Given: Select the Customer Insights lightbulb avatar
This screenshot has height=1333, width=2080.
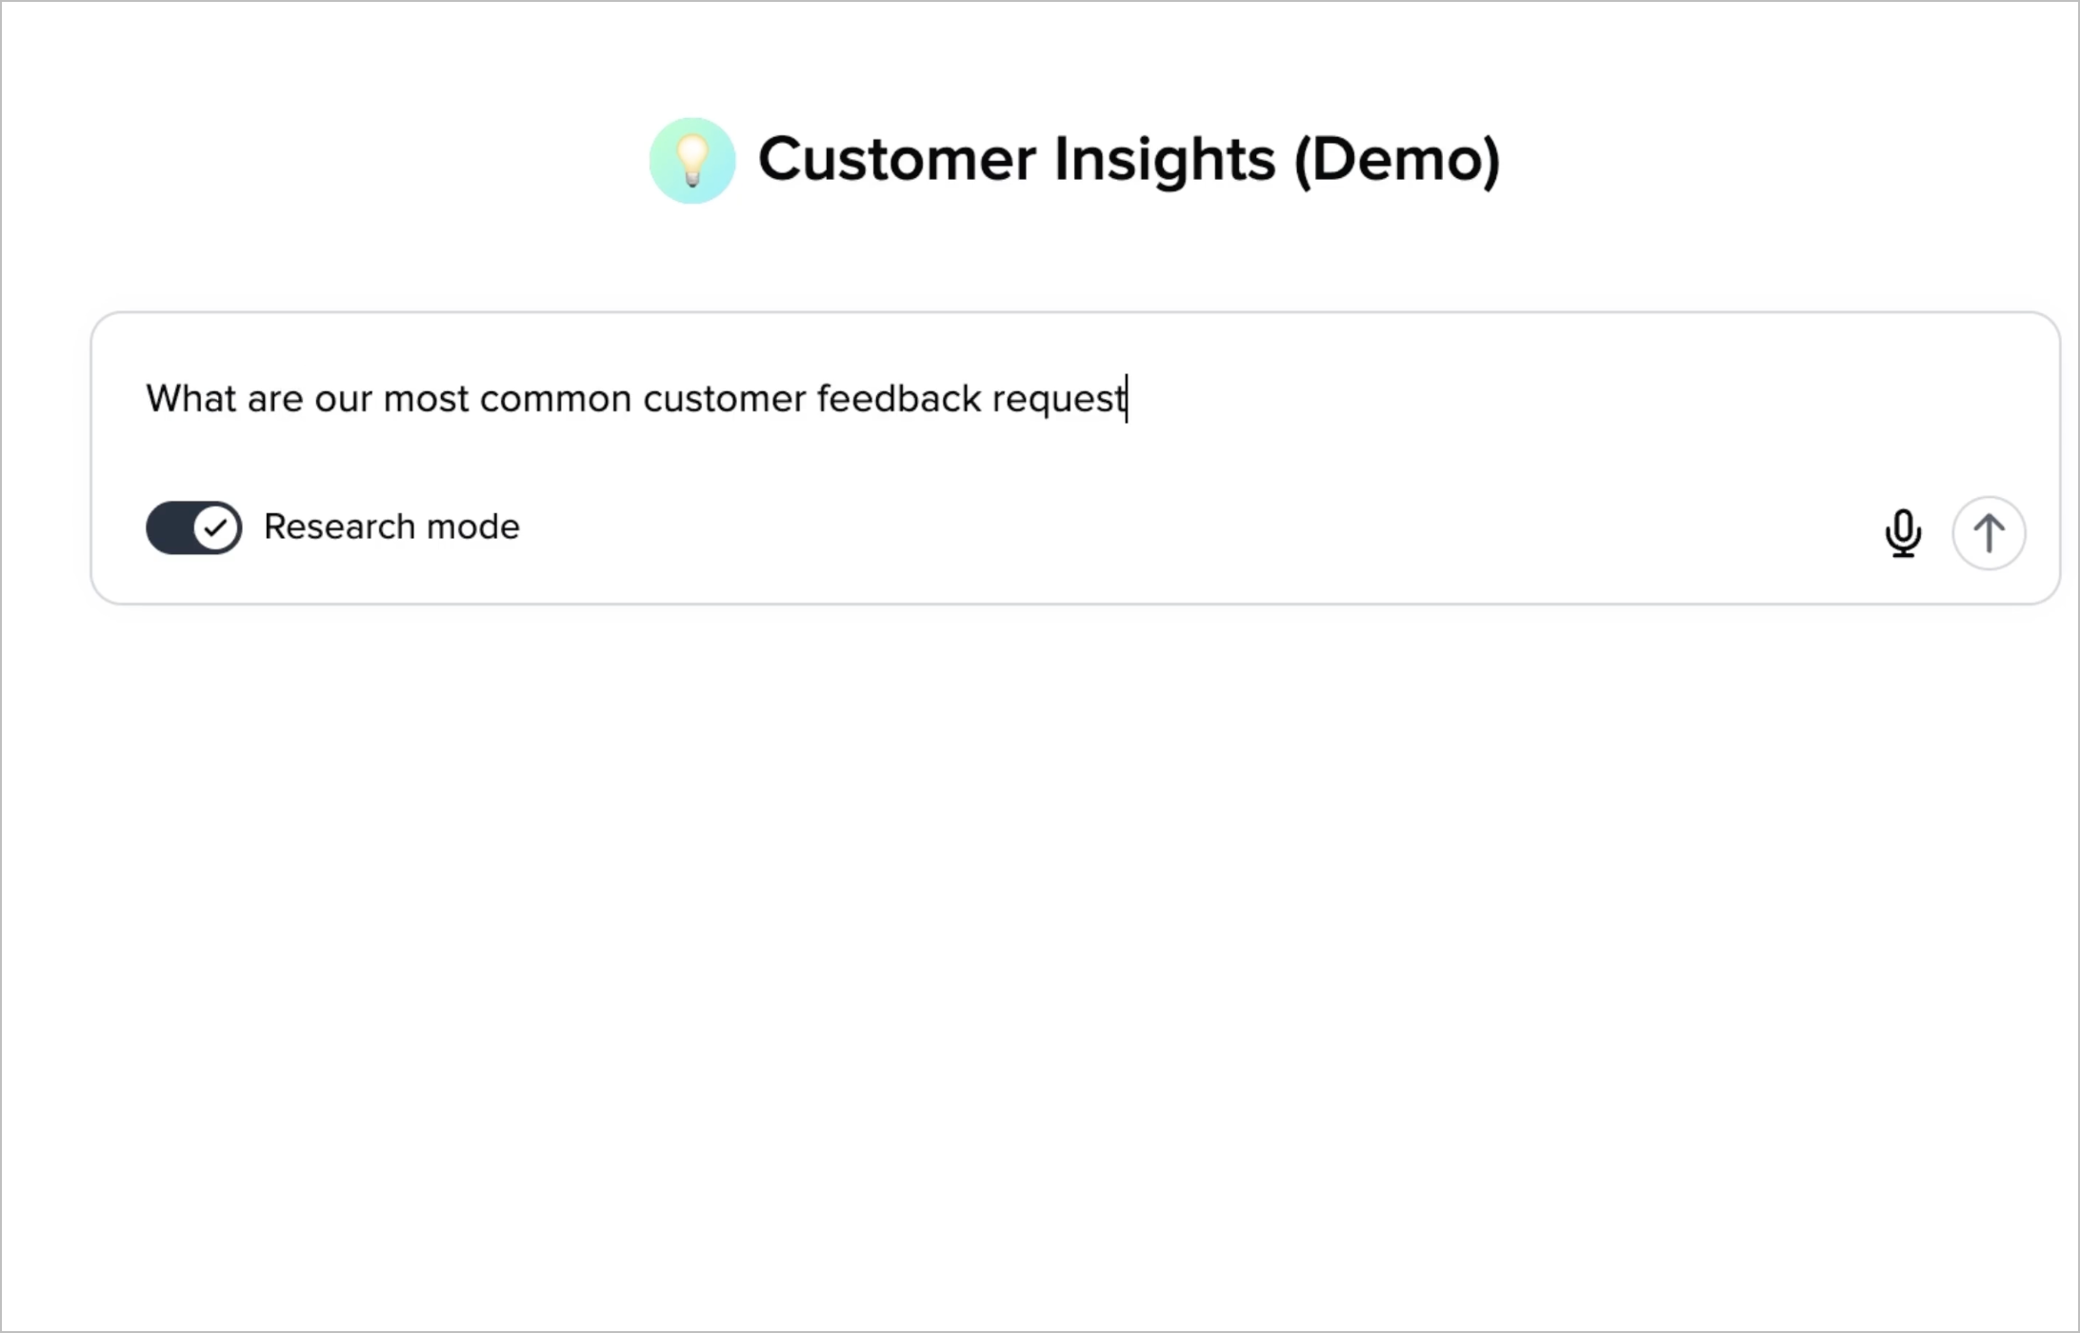Looking at the screenshot, I should tap(692, 160).
